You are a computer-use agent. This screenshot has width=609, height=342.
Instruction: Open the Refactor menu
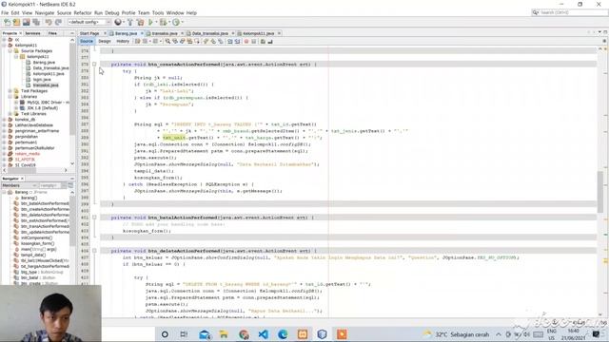[83, 12]
